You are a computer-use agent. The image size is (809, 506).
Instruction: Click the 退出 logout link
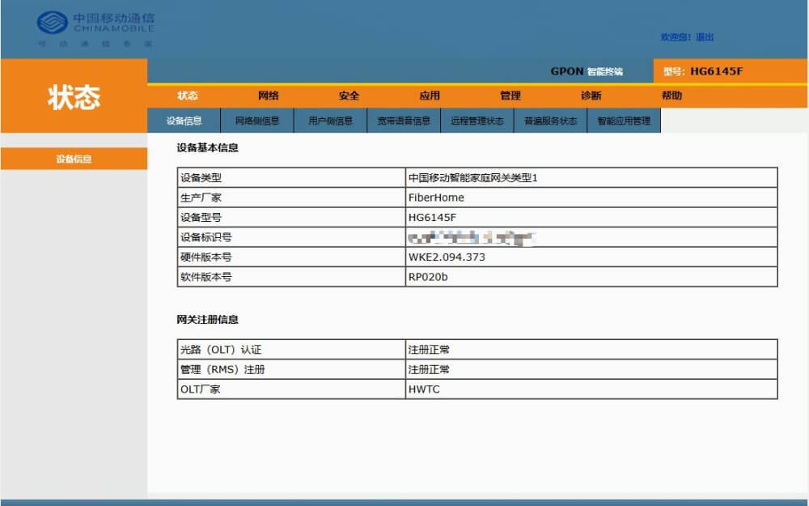[x=705, y=37]
